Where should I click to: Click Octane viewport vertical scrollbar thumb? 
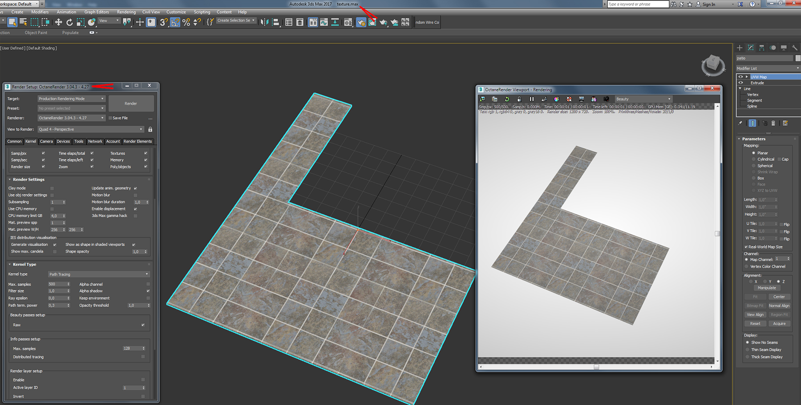(717, 234)
